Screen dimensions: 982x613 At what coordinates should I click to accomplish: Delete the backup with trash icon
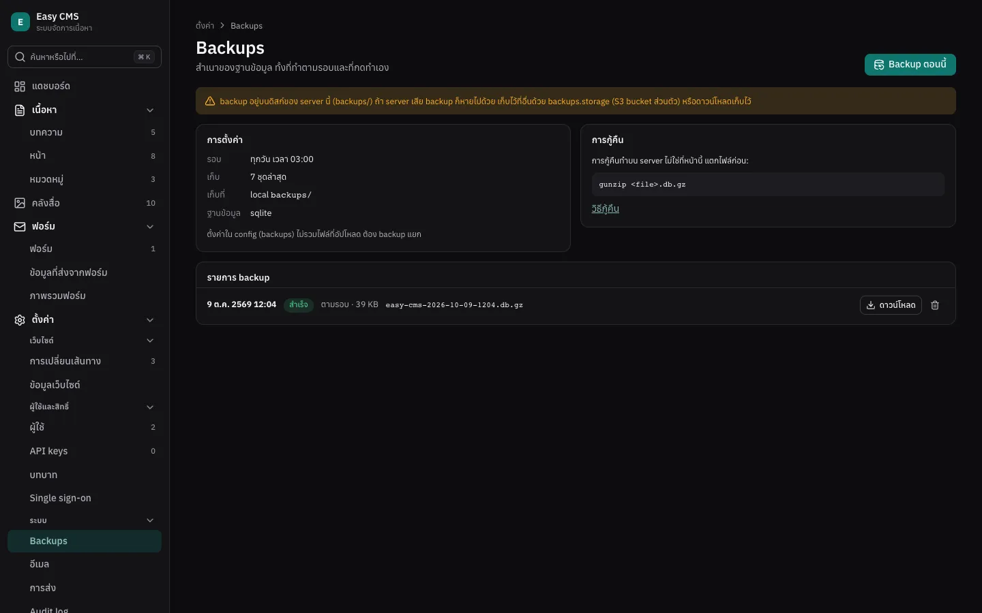click(935, 305)
